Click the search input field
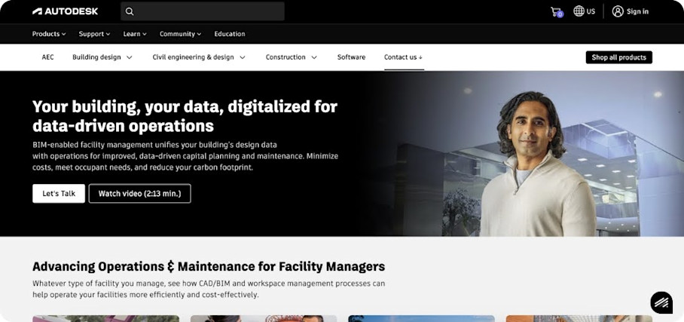The width and height of the screenshot is (684, 322). click(x=203, y=11)
